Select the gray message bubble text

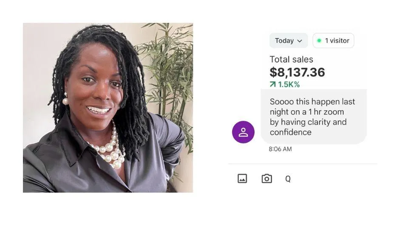[x=312, y=117]
